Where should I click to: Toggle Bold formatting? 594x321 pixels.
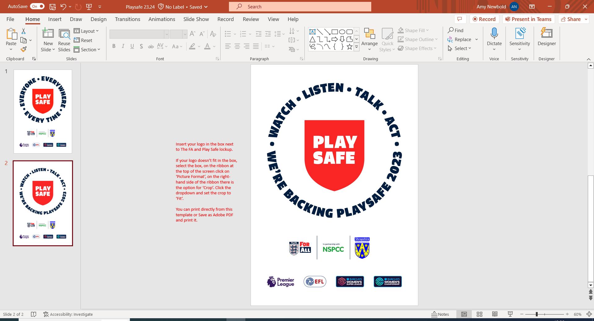click(x=114, y=46)
